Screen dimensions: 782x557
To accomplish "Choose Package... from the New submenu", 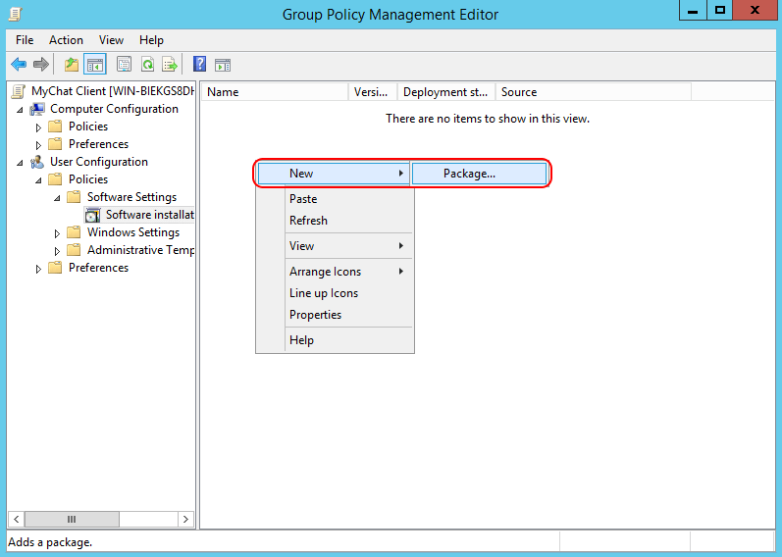I will [469, 174].
